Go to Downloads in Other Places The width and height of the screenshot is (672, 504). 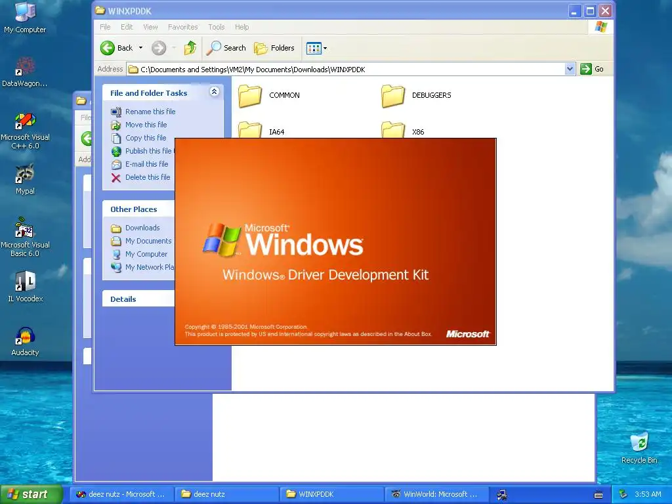click(142, 228)
